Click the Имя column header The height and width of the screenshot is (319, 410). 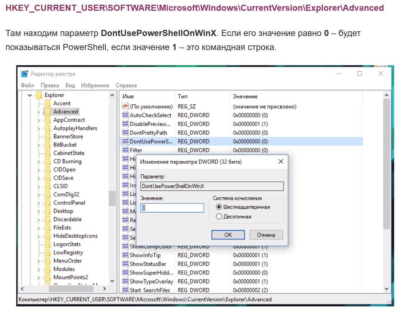tap(147, 96)
